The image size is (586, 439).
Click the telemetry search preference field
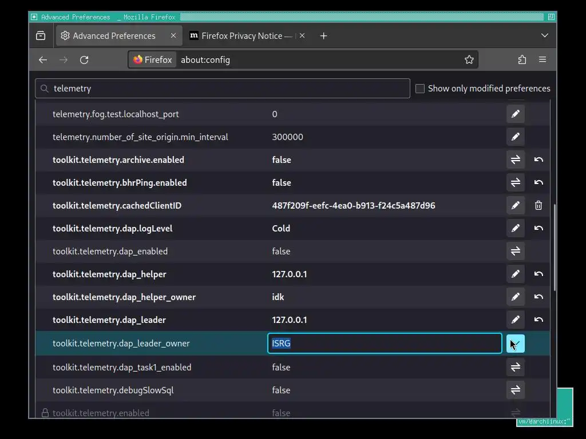tap(223, 89)
